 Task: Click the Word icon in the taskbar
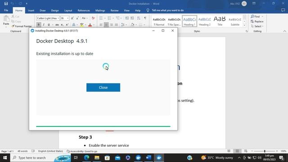[x=148, y=157]
